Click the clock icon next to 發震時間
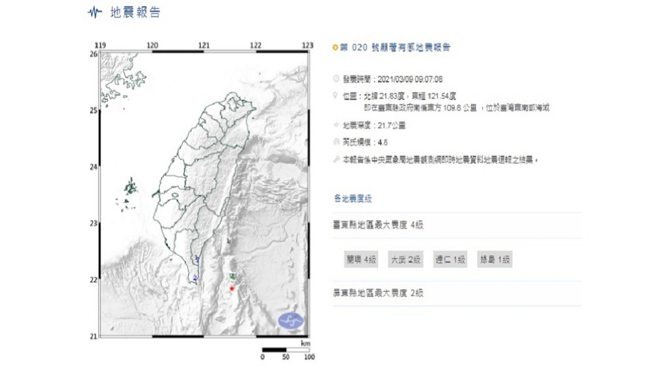This screenshot has height=372, width=662. click(335, 79)
